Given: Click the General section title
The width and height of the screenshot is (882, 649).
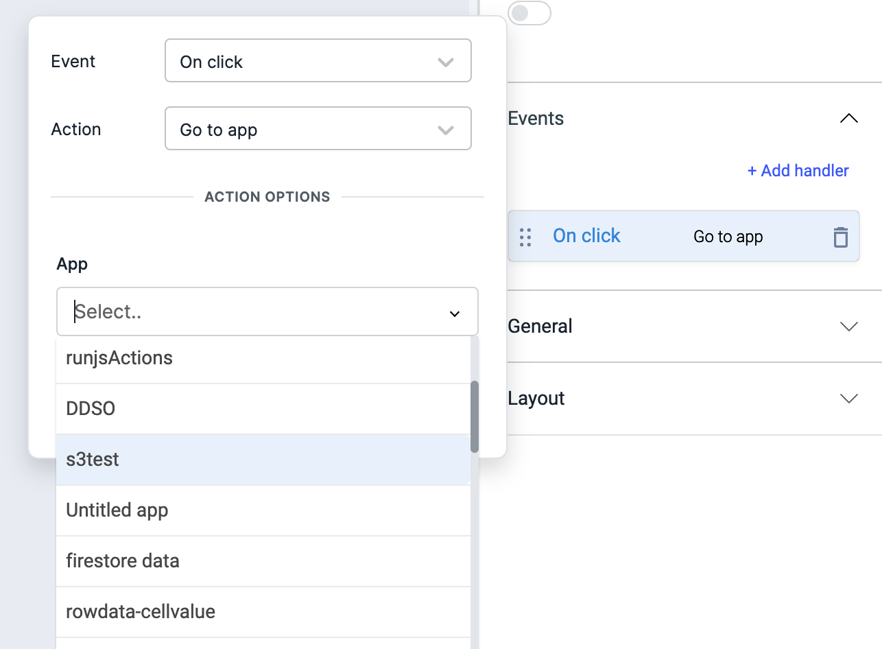Looking at the screenshot, I should point(540,327).
